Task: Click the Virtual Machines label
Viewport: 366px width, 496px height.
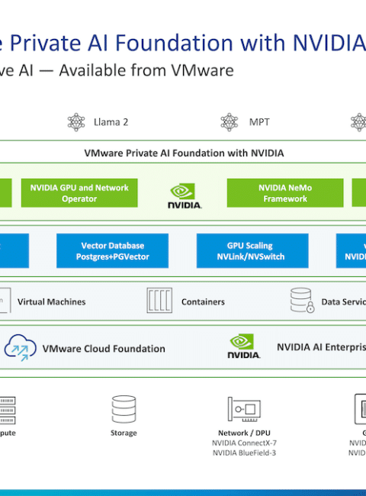Action: [x=52, y=301]
